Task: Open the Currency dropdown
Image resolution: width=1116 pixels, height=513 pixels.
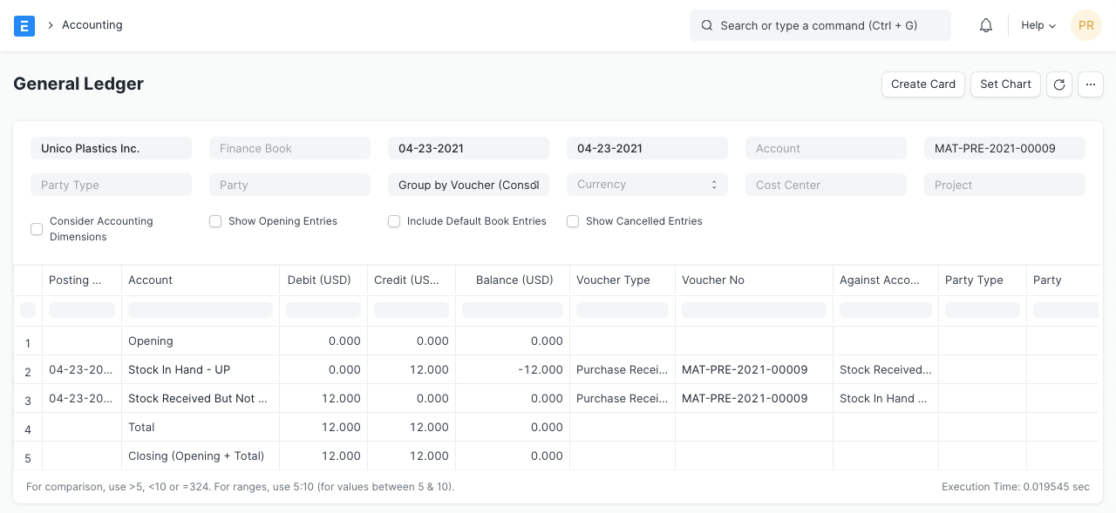Action: [x=647, y=185]
